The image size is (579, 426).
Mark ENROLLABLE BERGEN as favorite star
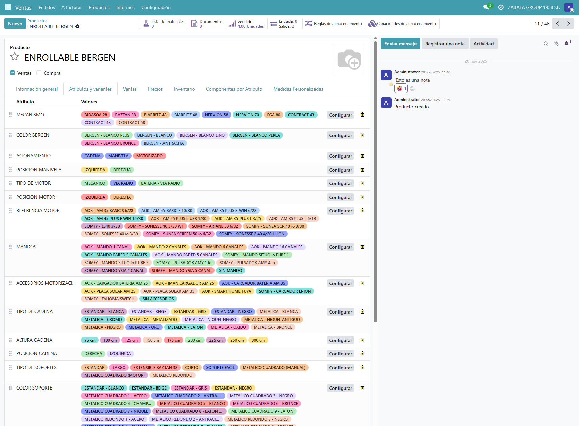[x=15, y=57]
